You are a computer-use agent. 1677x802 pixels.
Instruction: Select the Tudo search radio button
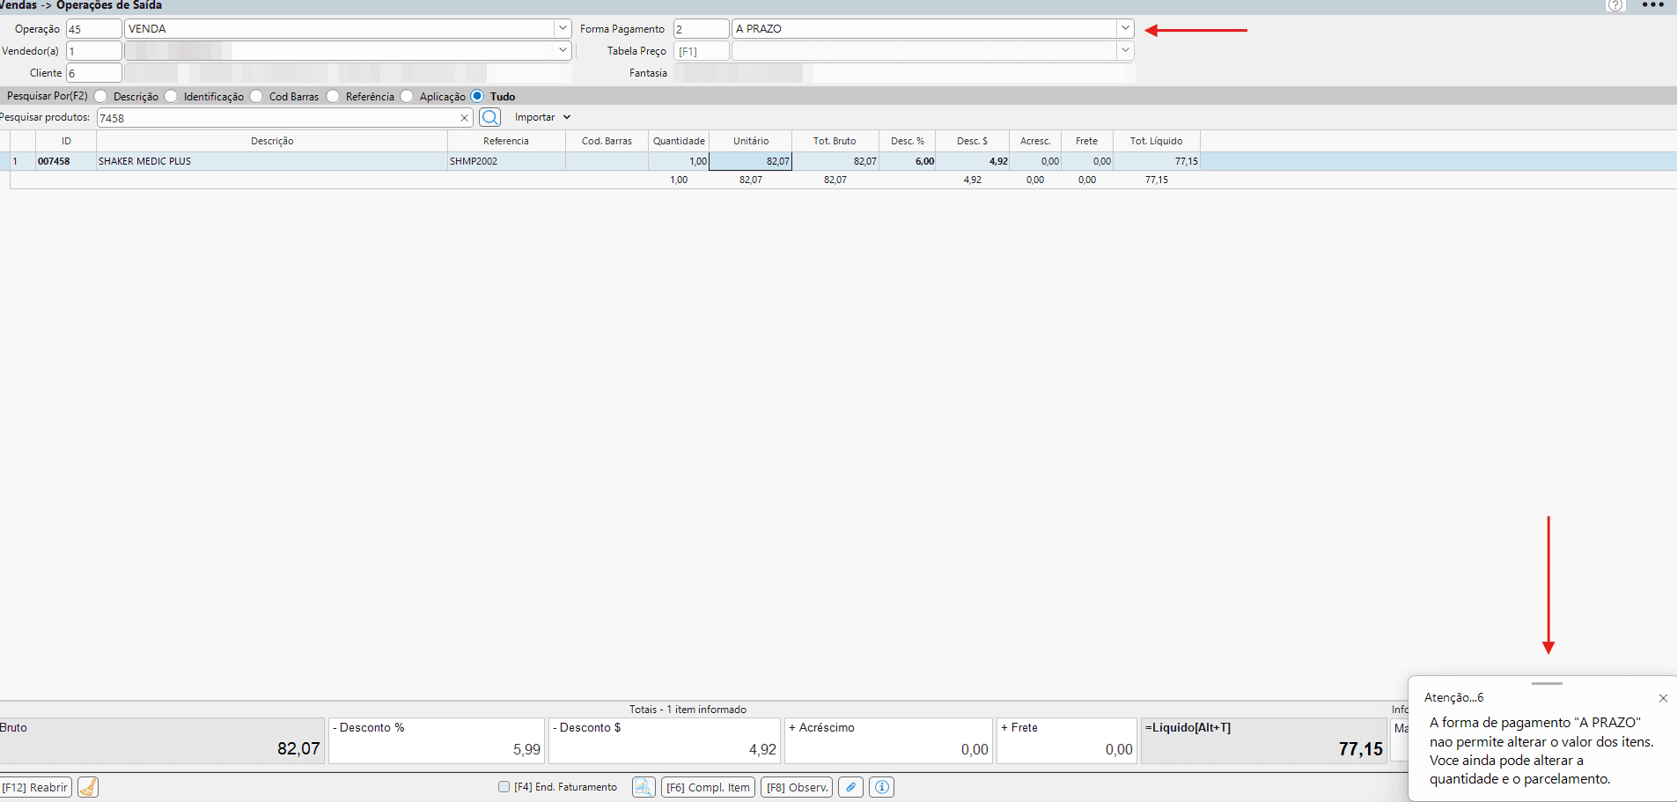477,96
